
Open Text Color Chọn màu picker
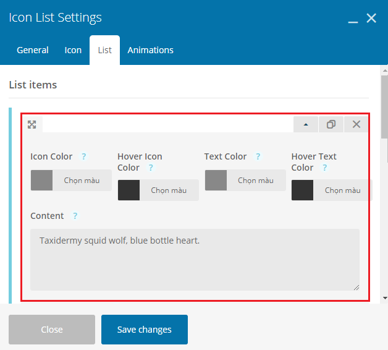click(256, 181)
